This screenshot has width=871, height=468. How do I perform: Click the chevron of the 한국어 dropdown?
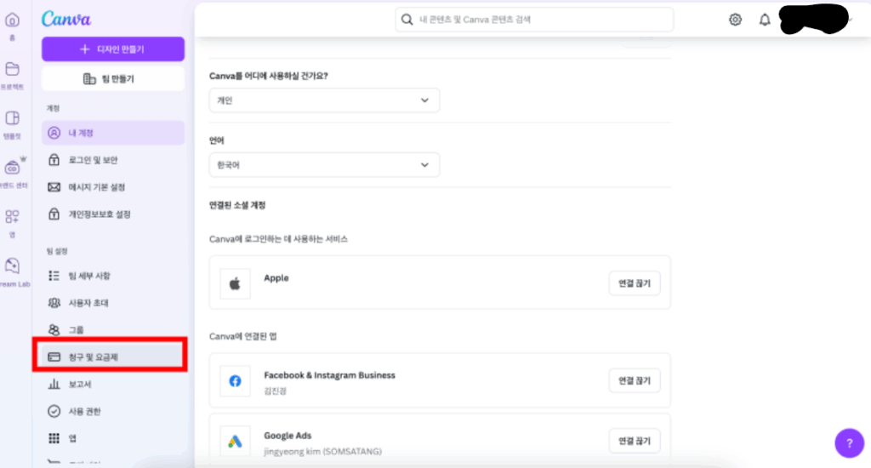pos(424,165)
